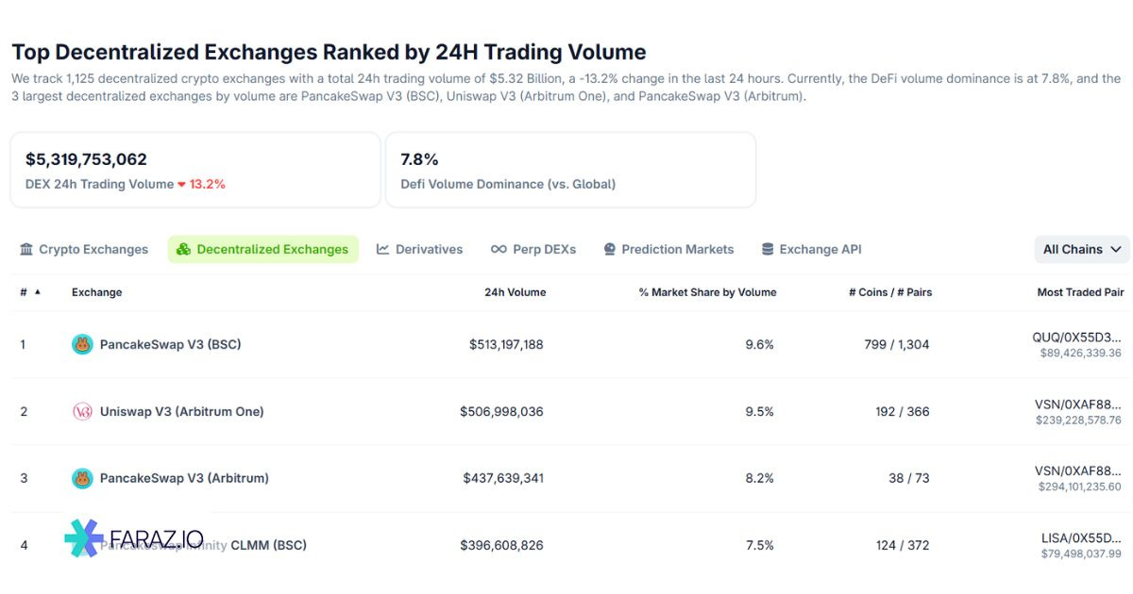Switch to the Prediction Markets section
This screenshot has height=594, width=1133.
(678, 249)
